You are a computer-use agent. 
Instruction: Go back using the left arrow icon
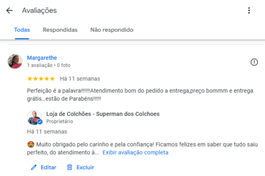pyautogui.click(x=9, y=11)
